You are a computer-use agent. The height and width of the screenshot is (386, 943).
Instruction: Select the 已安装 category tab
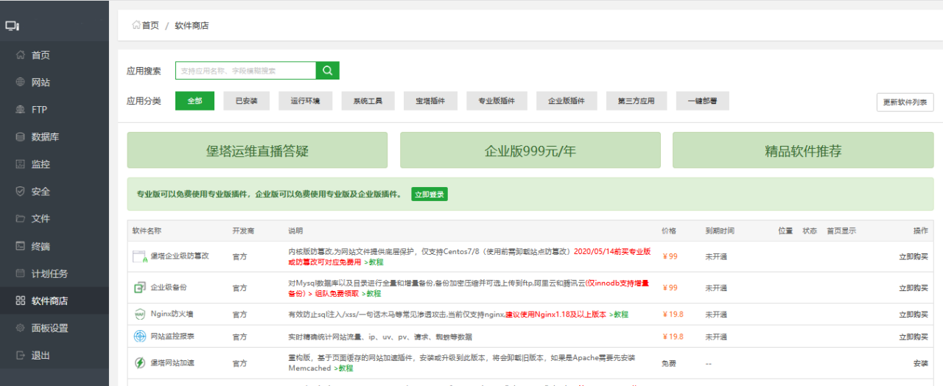(246, 101)
